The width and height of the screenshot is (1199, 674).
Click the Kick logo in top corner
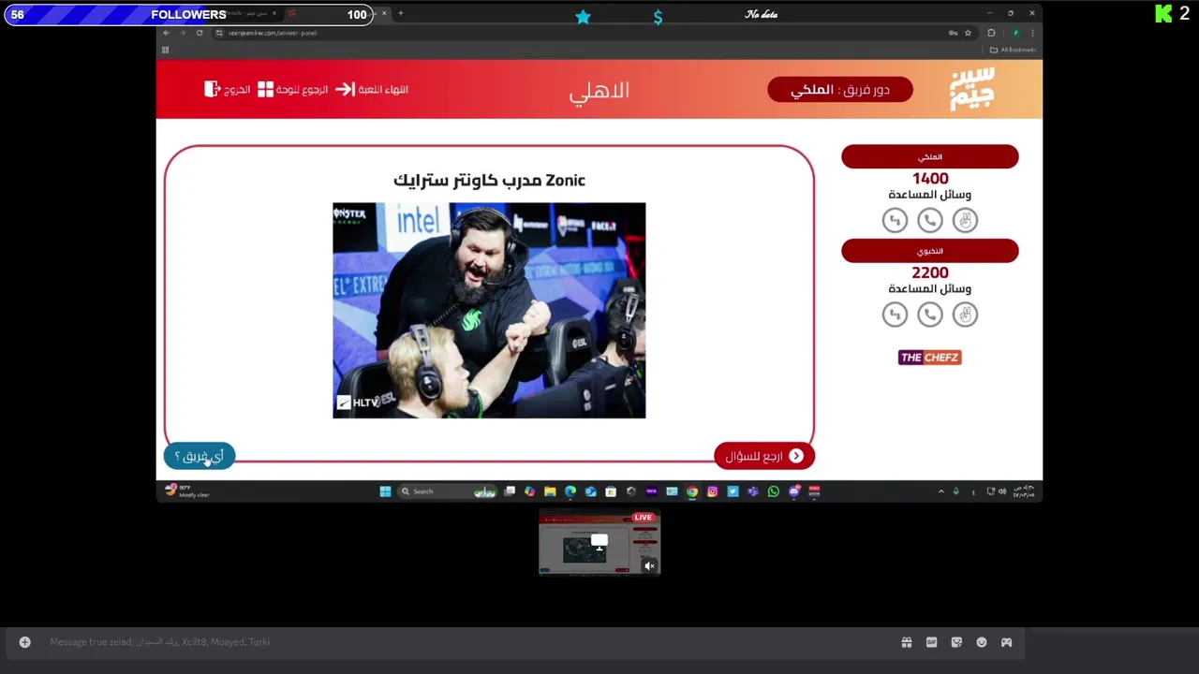tap(1163, 14)
